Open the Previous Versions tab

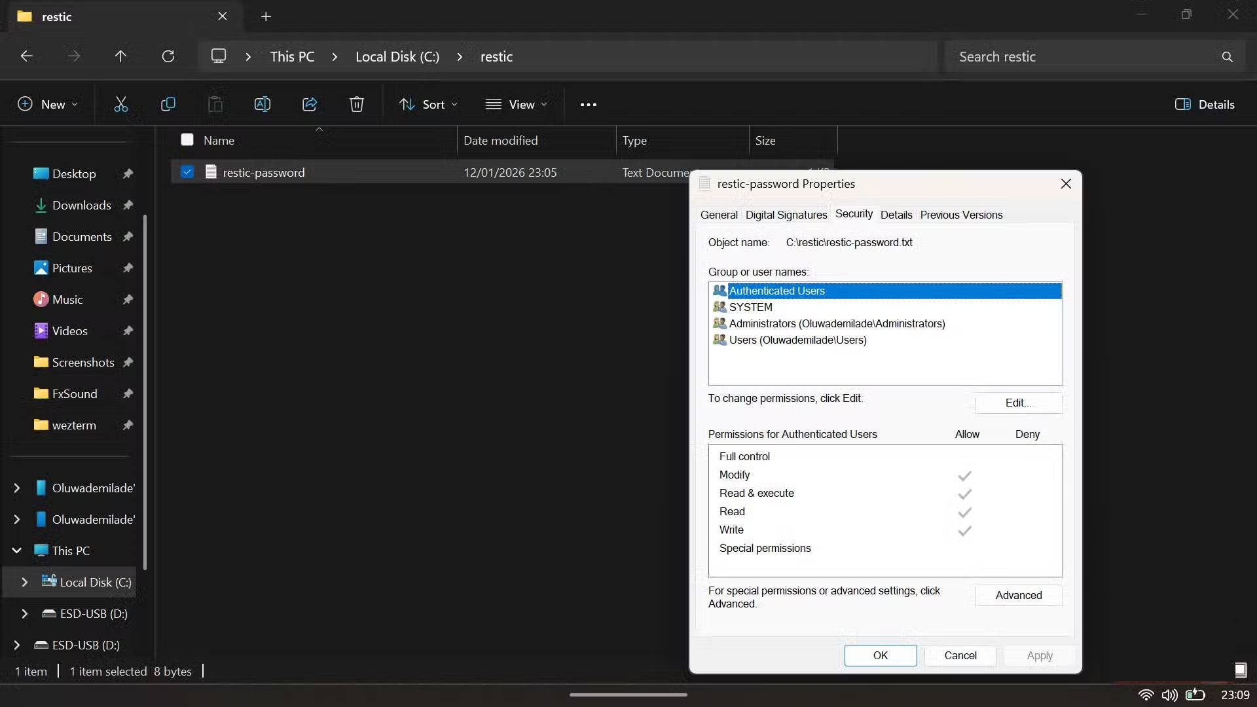[961, 215]
